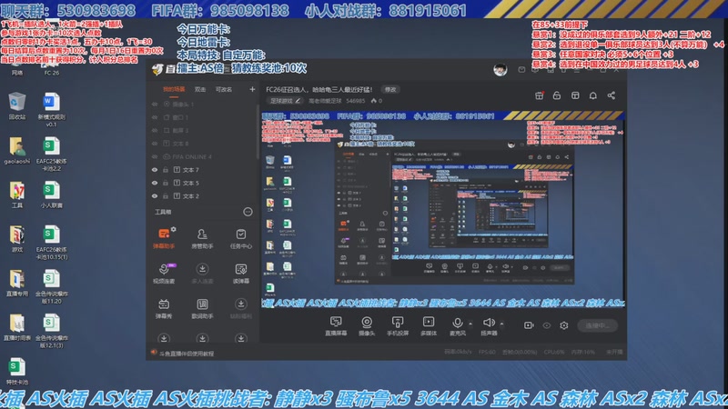Open notifications bell icon
This screenshot has height=409, width=728.
pos(593,95)
